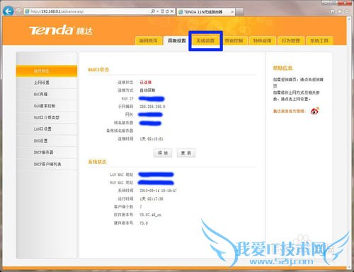Select the 高级设置 tab
Screen dimensions: 354x272
[177, 41]
